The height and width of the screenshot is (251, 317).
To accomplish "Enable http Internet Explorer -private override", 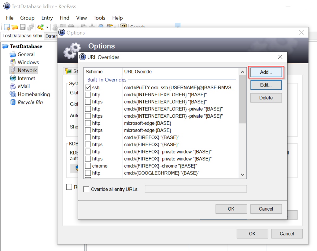I will tap(88, 109).
